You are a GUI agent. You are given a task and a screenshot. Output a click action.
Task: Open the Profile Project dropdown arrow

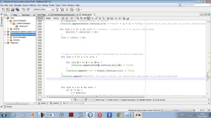tap(81, 10)
